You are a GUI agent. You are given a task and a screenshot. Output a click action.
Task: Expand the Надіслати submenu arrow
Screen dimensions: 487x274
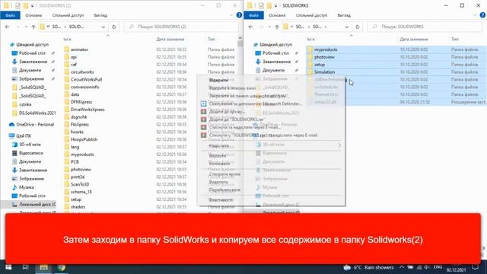tap(339, 145)
